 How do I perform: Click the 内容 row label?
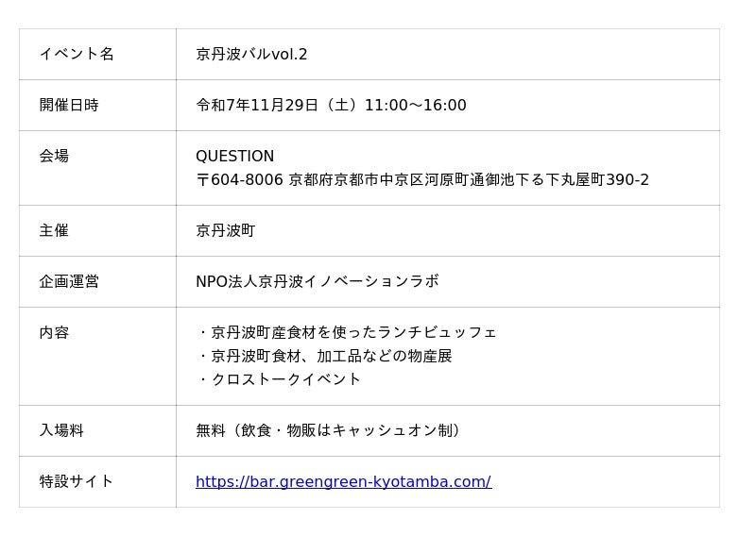[54, 332]
